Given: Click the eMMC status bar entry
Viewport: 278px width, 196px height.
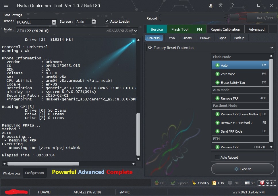Looking at the screenshot, I should [x=124, y=192].
